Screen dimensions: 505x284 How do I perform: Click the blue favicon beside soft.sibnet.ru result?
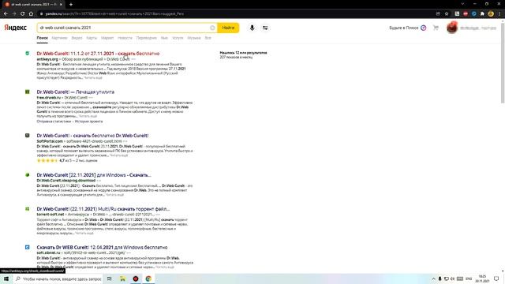tap(28, 247)
